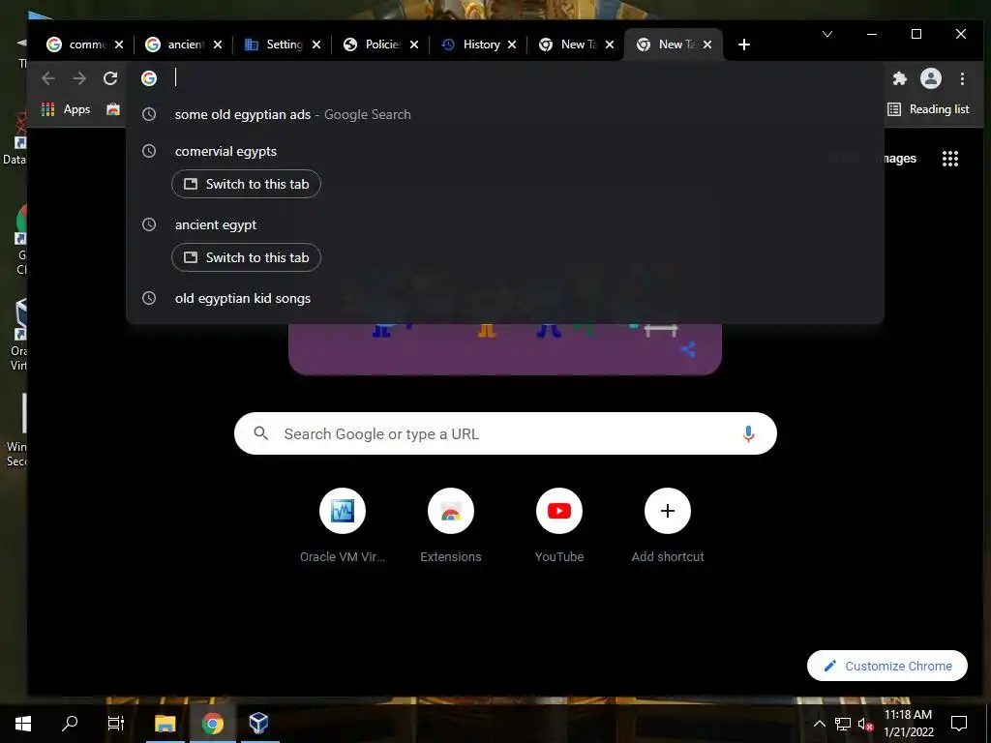Open the YouTube shortcut tile

(x=559, y=525)
